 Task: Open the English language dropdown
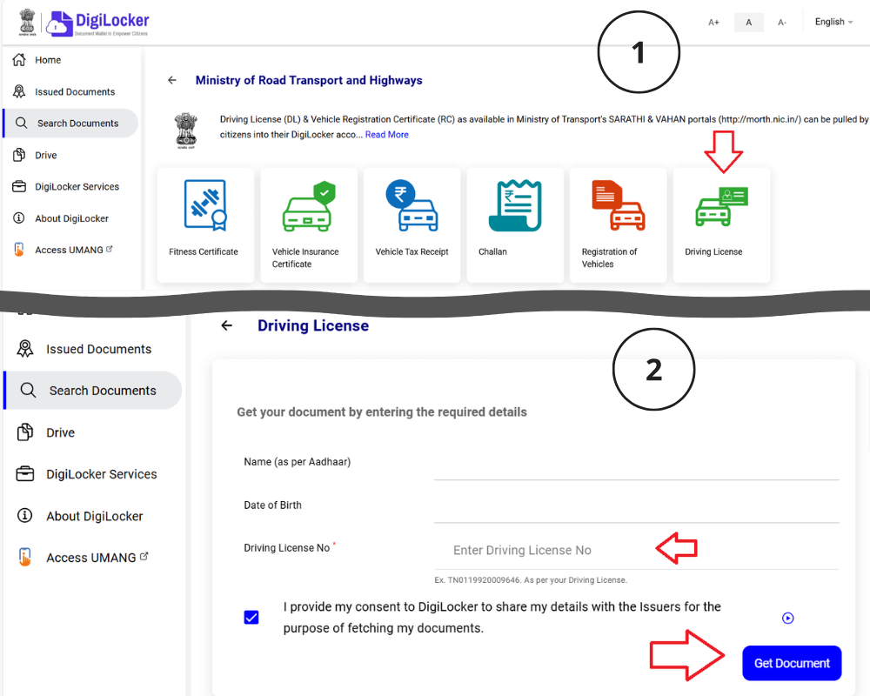pyautogui.click(x=833, y=22)
